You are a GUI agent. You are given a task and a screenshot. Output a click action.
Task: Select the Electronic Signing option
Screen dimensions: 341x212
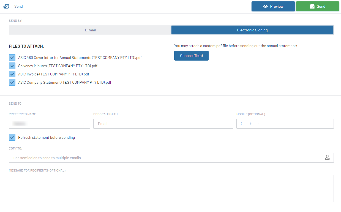[x=252, y=30]
